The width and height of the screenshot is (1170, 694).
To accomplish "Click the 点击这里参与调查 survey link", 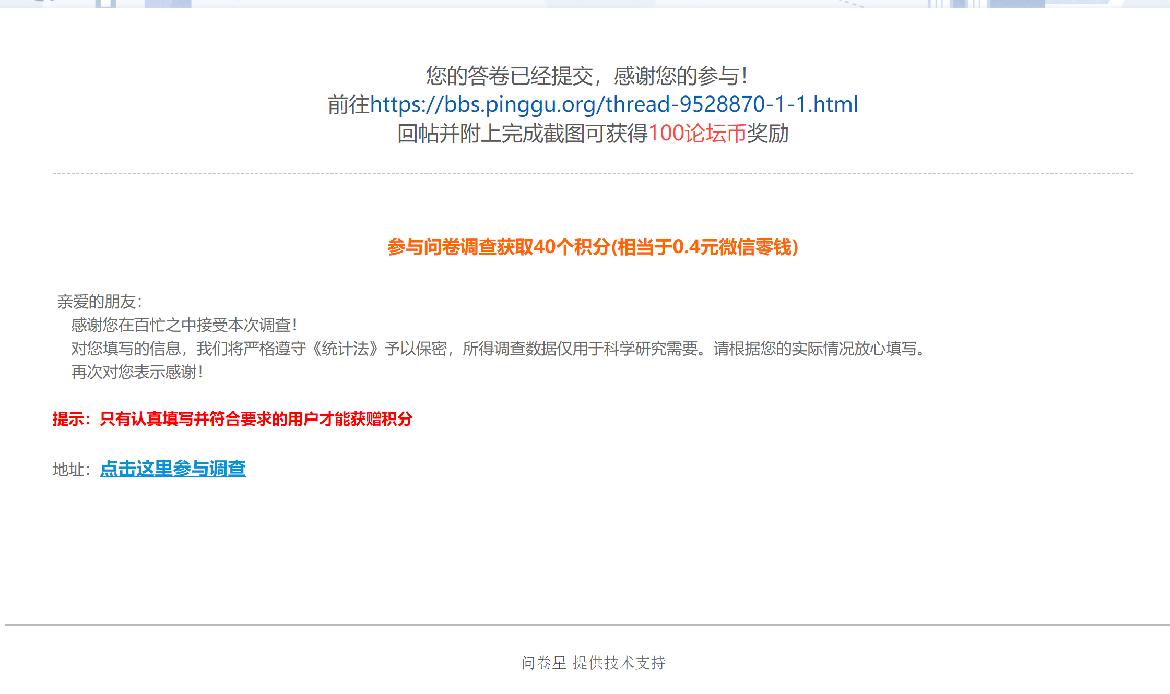I will coord(173,469).
